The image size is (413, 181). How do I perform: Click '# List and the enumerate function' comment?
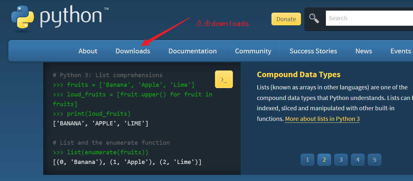pyautogui.click(x=111, y=143)
